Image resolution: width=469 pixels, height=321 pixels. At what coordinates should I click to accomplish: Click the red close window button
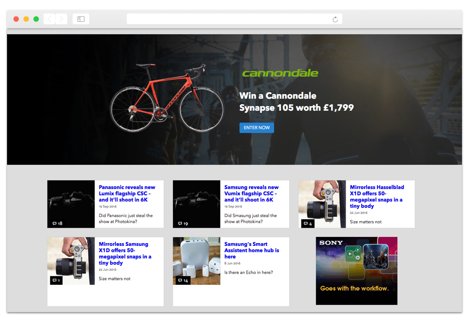pos(16,19)
